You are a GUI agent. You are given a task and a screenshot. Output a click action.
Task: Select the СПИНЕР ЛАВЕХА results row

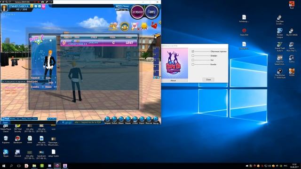pos(99,43)
